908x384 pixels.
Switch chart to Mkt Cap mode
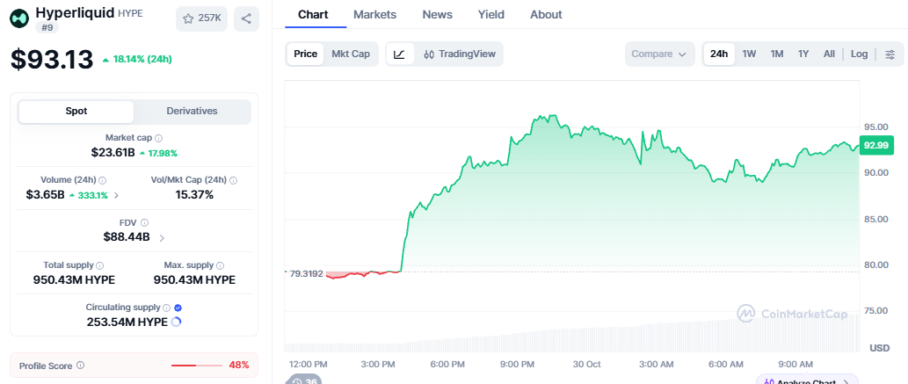tap(351, 54)
